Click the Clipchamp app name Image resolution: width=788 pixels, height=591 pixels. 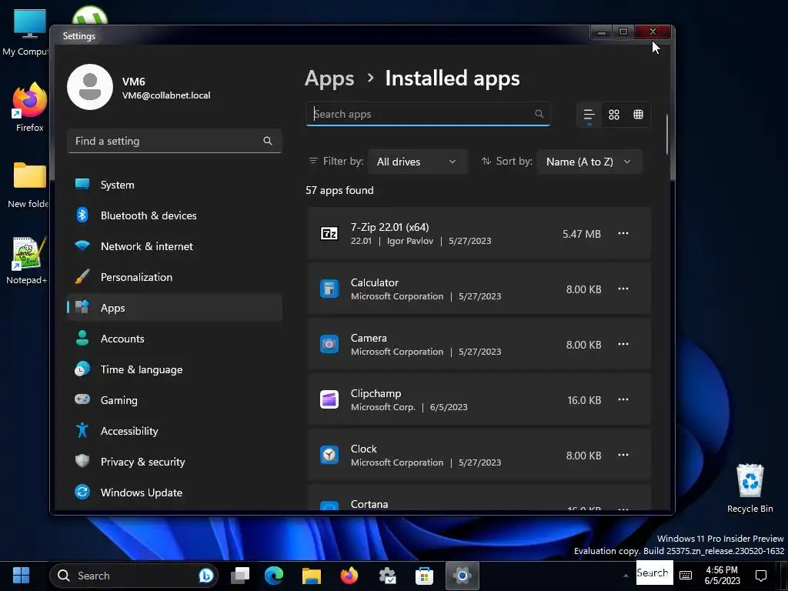pyautogui.click(x=376, y=393)
